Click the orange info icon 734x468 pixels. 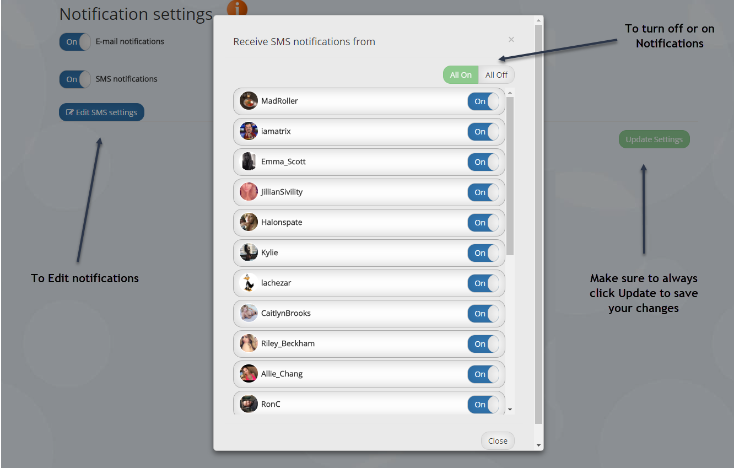[237, 8]
